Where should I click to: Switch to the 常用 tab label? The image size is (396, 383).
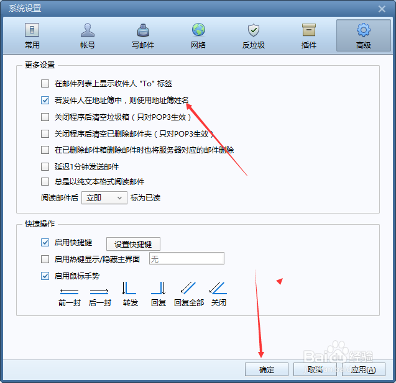(32, 45)
